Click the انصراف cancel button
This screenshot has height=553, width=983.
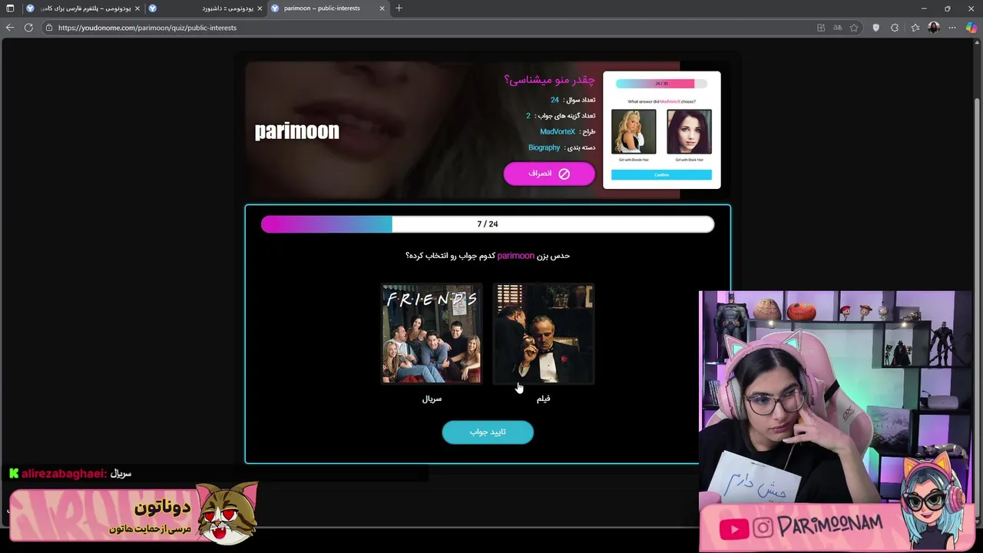(549, 174)
